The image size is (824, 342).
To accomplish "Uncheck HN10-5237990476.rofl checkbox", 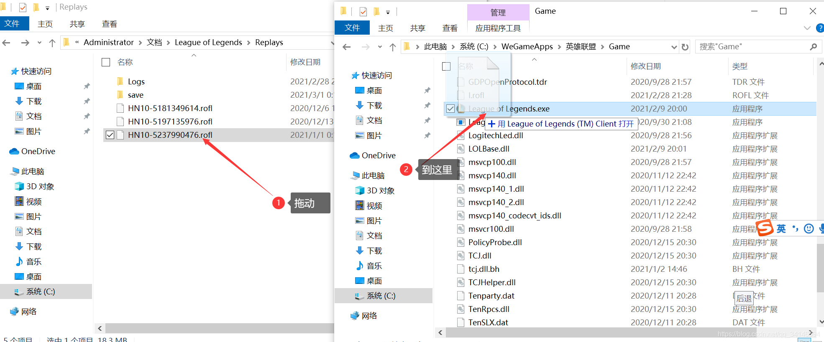I will [110, 135].
